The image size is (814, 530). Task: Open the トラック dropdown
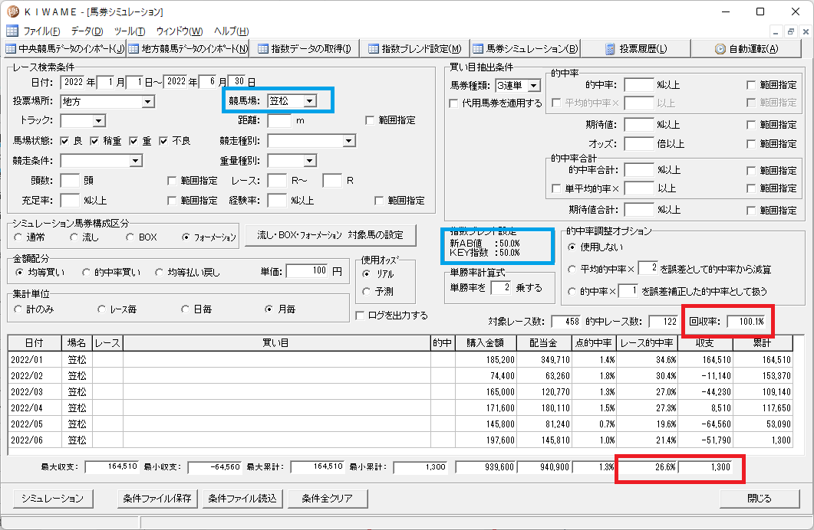[x=99, y=121]
